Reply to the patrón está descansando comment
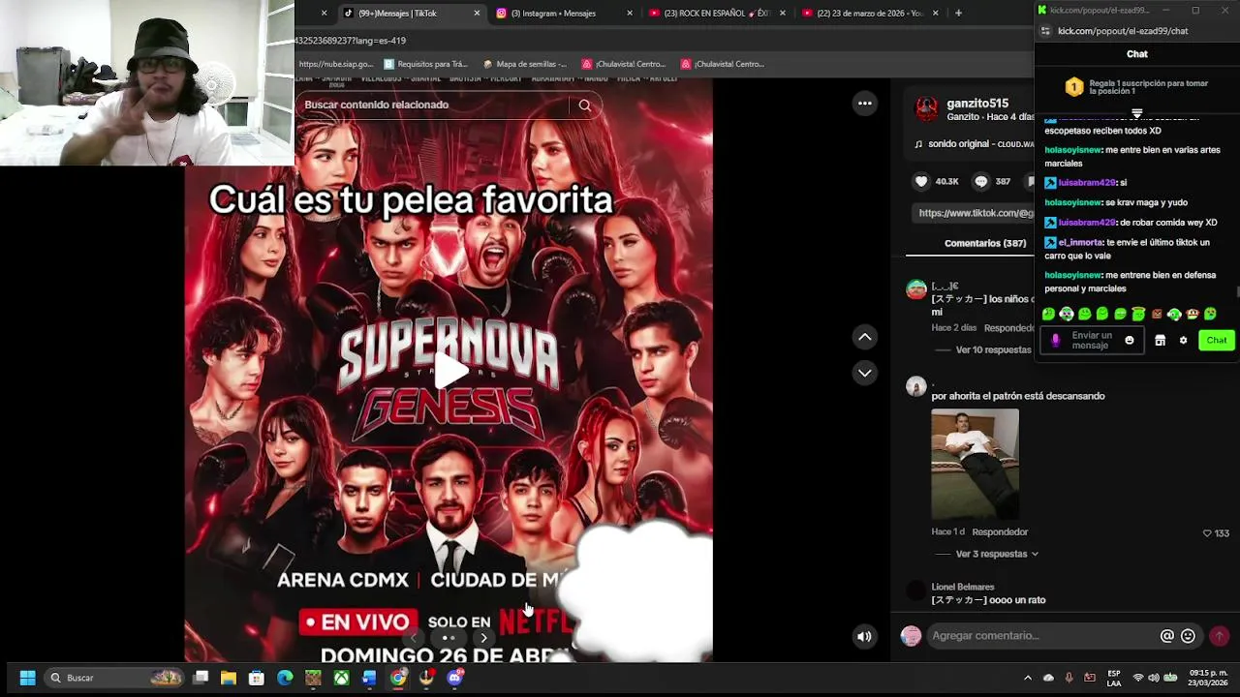 point(1000,532)
